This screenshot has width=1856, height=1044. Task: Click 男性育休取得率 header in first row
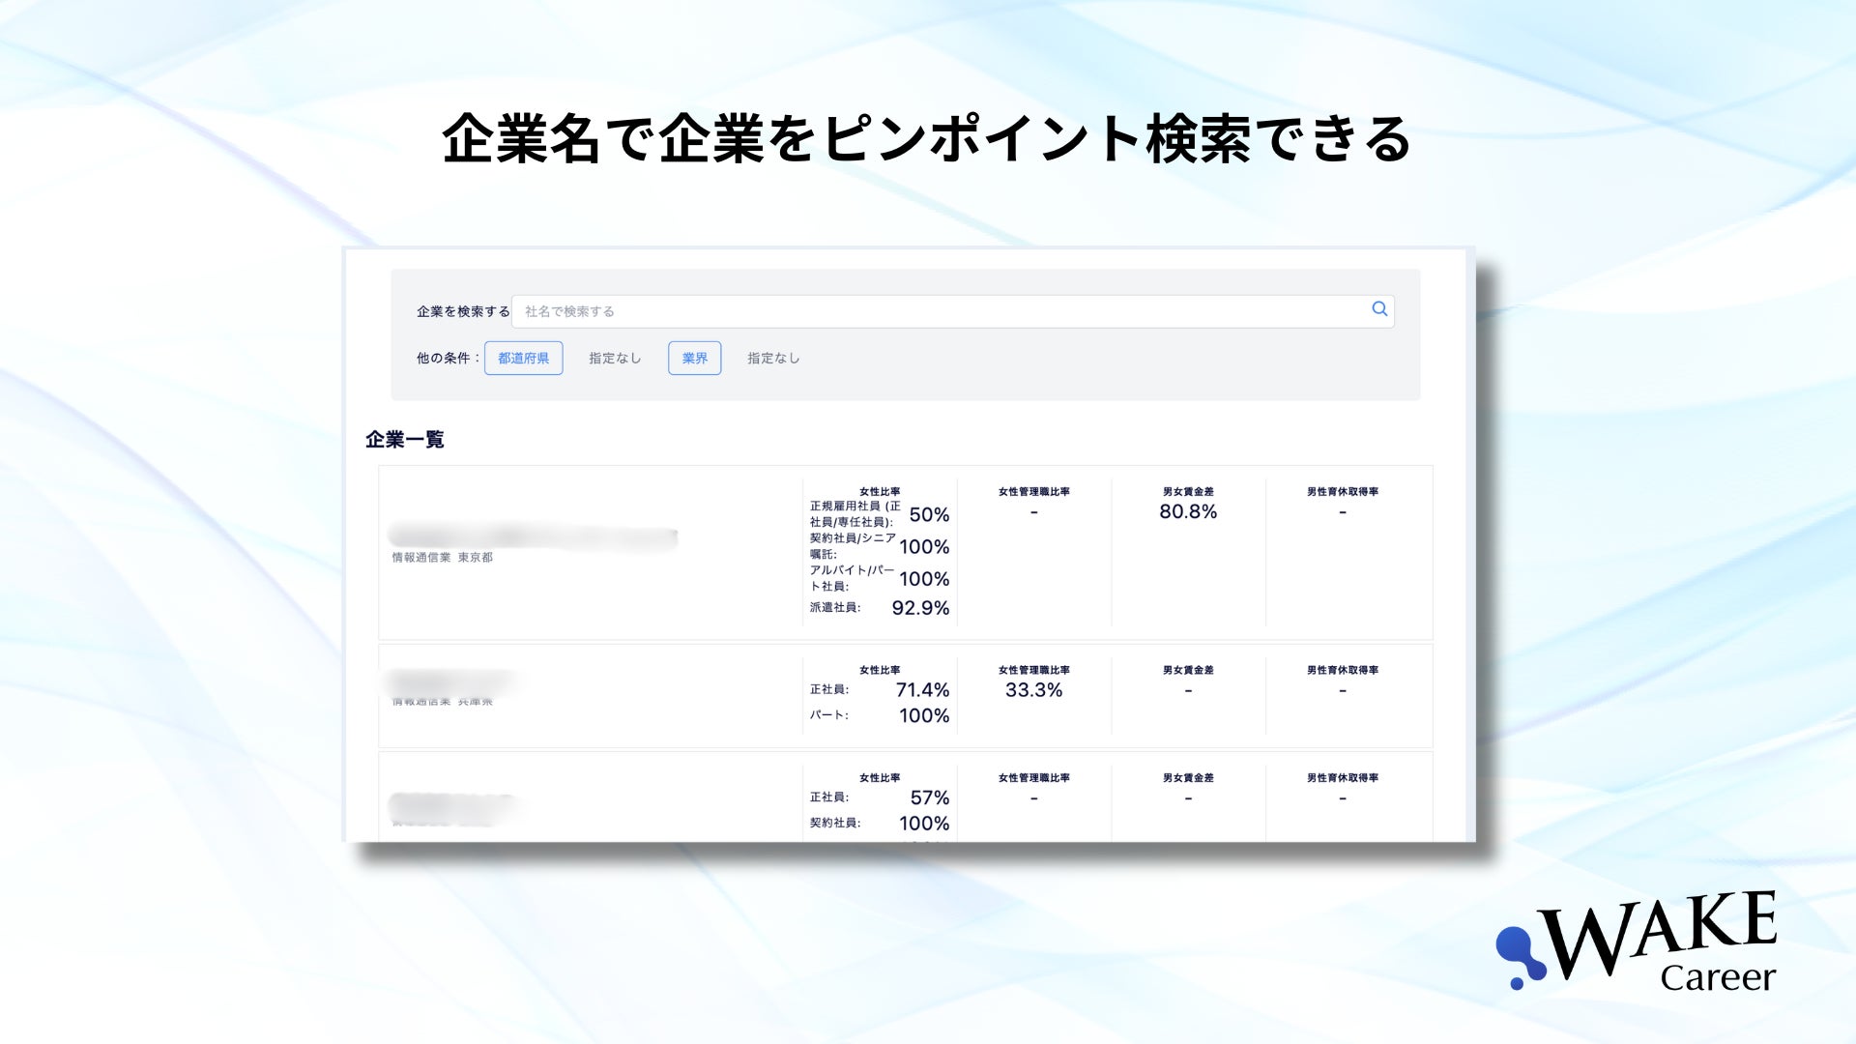pos(1342,491)
